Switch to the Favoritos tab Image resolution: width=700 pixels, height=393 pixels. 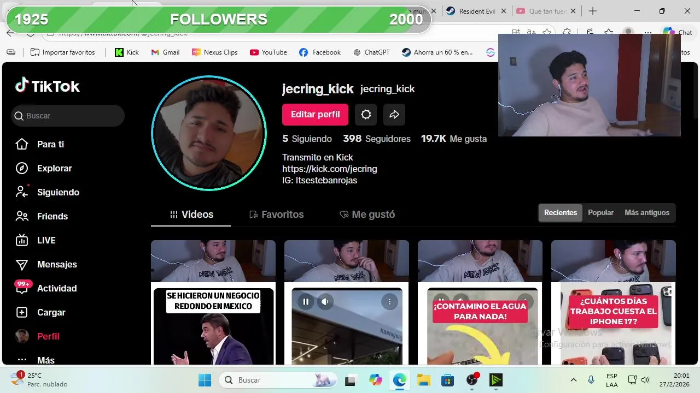276,215
